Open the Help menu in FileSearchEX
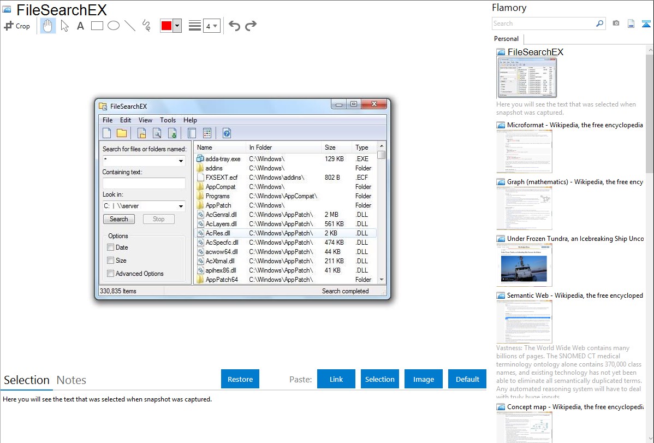This screenshot has width=654, height=443. point(190,120)
